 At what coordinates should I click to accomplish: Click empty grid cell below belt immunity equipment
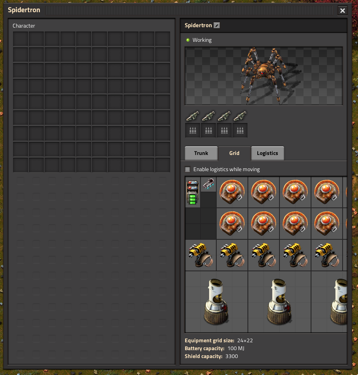(x=208, y=200)
